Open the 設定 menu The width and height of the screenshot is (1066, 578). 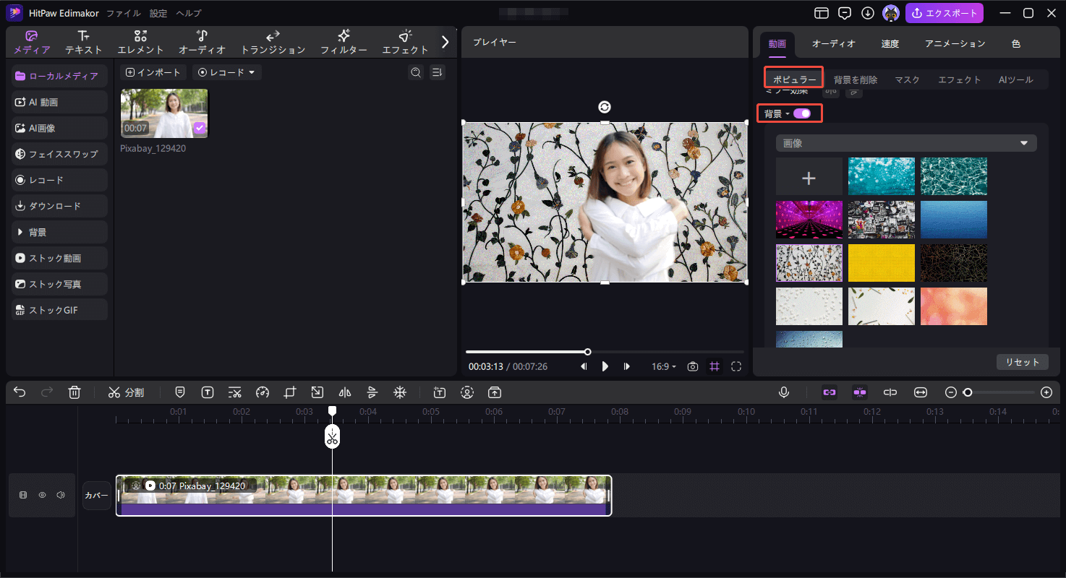click(x=158, y=13)
